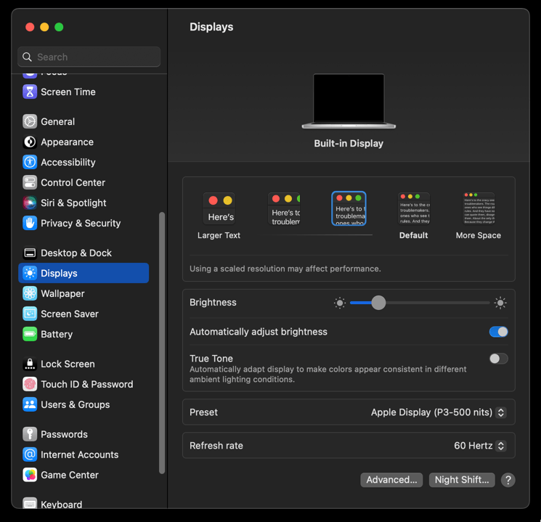Click the Screen Time hourglass icon
The height and width of the screenshot is (522, 541).
tap(30, 92)
